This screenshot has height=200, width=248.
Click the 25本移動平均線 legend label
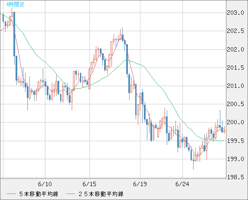tap(101, 194)
